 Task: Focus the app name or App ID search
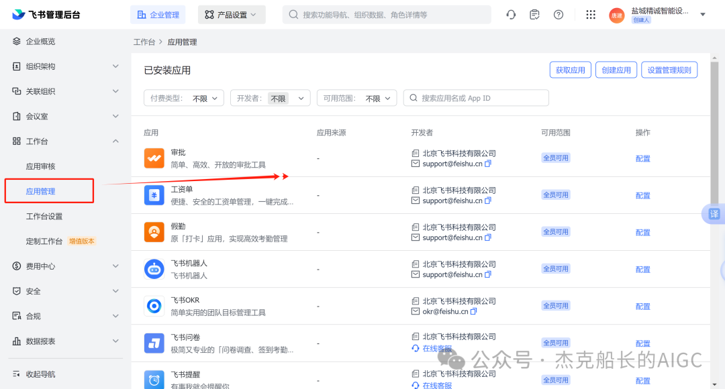476,98
